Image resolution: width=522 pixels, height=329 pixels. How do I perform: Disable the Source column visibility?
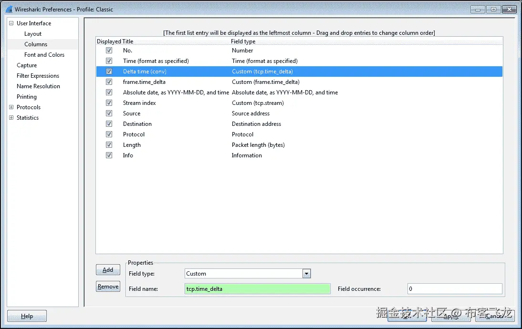pos(109,113)
